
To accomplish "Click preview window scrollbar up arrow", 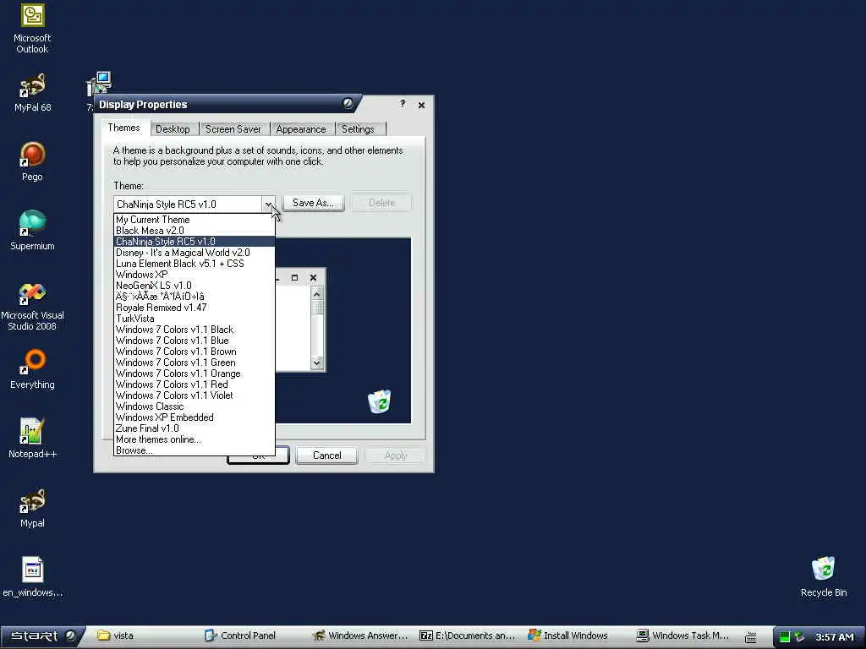I will pyautogui.click(x=316, y=294).
